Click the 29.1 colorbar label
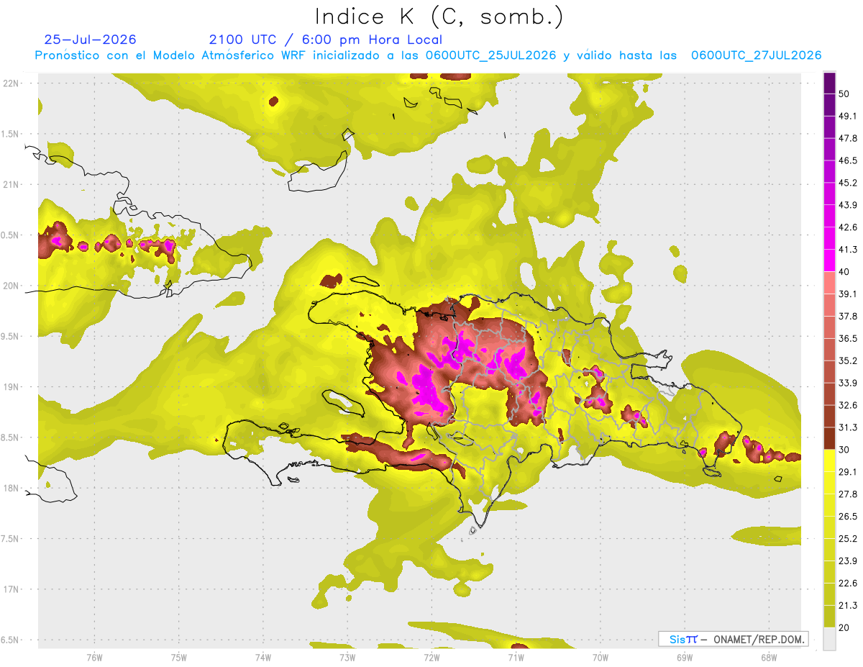 click(x=848, y=472)
